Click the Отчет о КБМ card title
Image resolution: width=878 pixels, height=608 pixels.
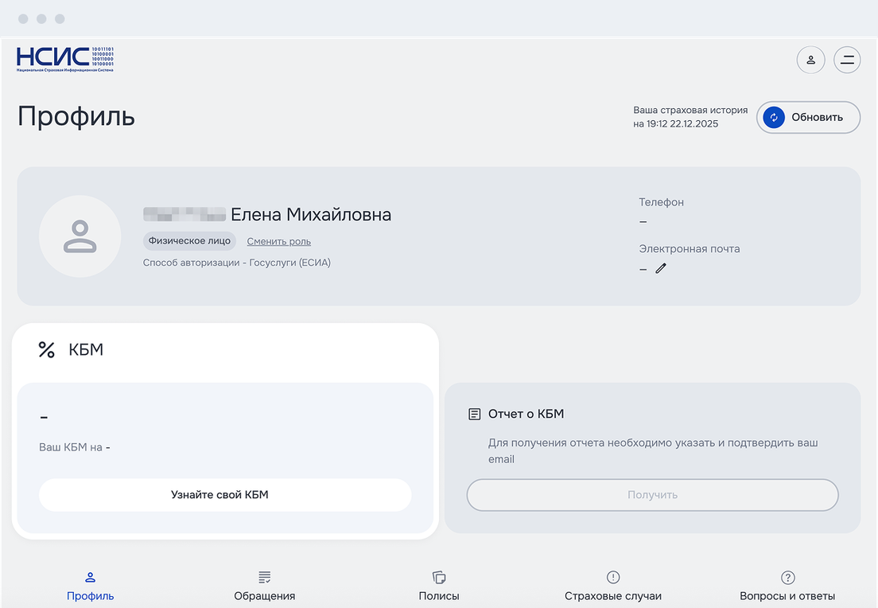pos(526,414)
